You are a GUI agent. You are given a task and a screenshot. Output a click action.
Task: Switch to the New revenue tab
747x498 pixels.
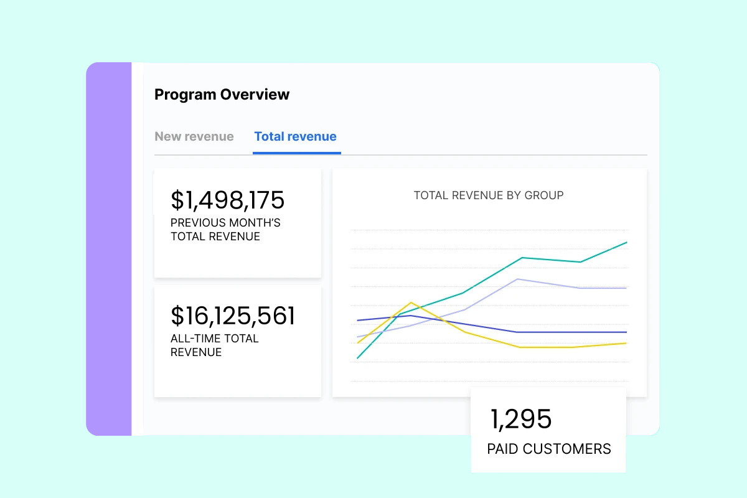pyautogui.click(x=194, y=136)
